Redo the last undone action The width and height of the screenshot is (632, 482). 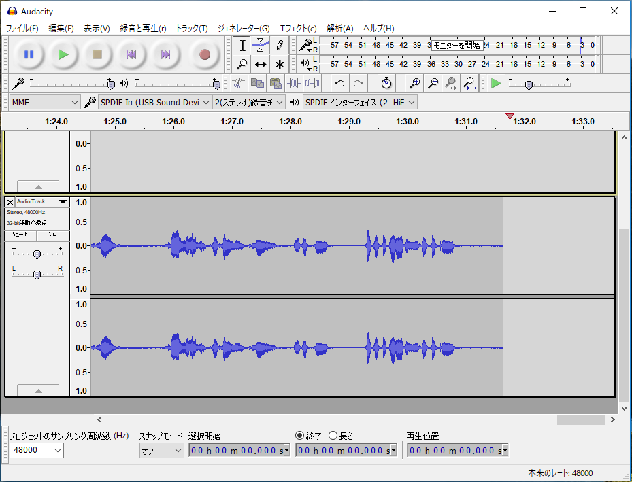[x=358, y=84]
